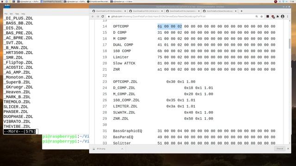The image size is (296, 166).
Task: Click 'DUAL COMP' on line 17
Action: [123, 45]
